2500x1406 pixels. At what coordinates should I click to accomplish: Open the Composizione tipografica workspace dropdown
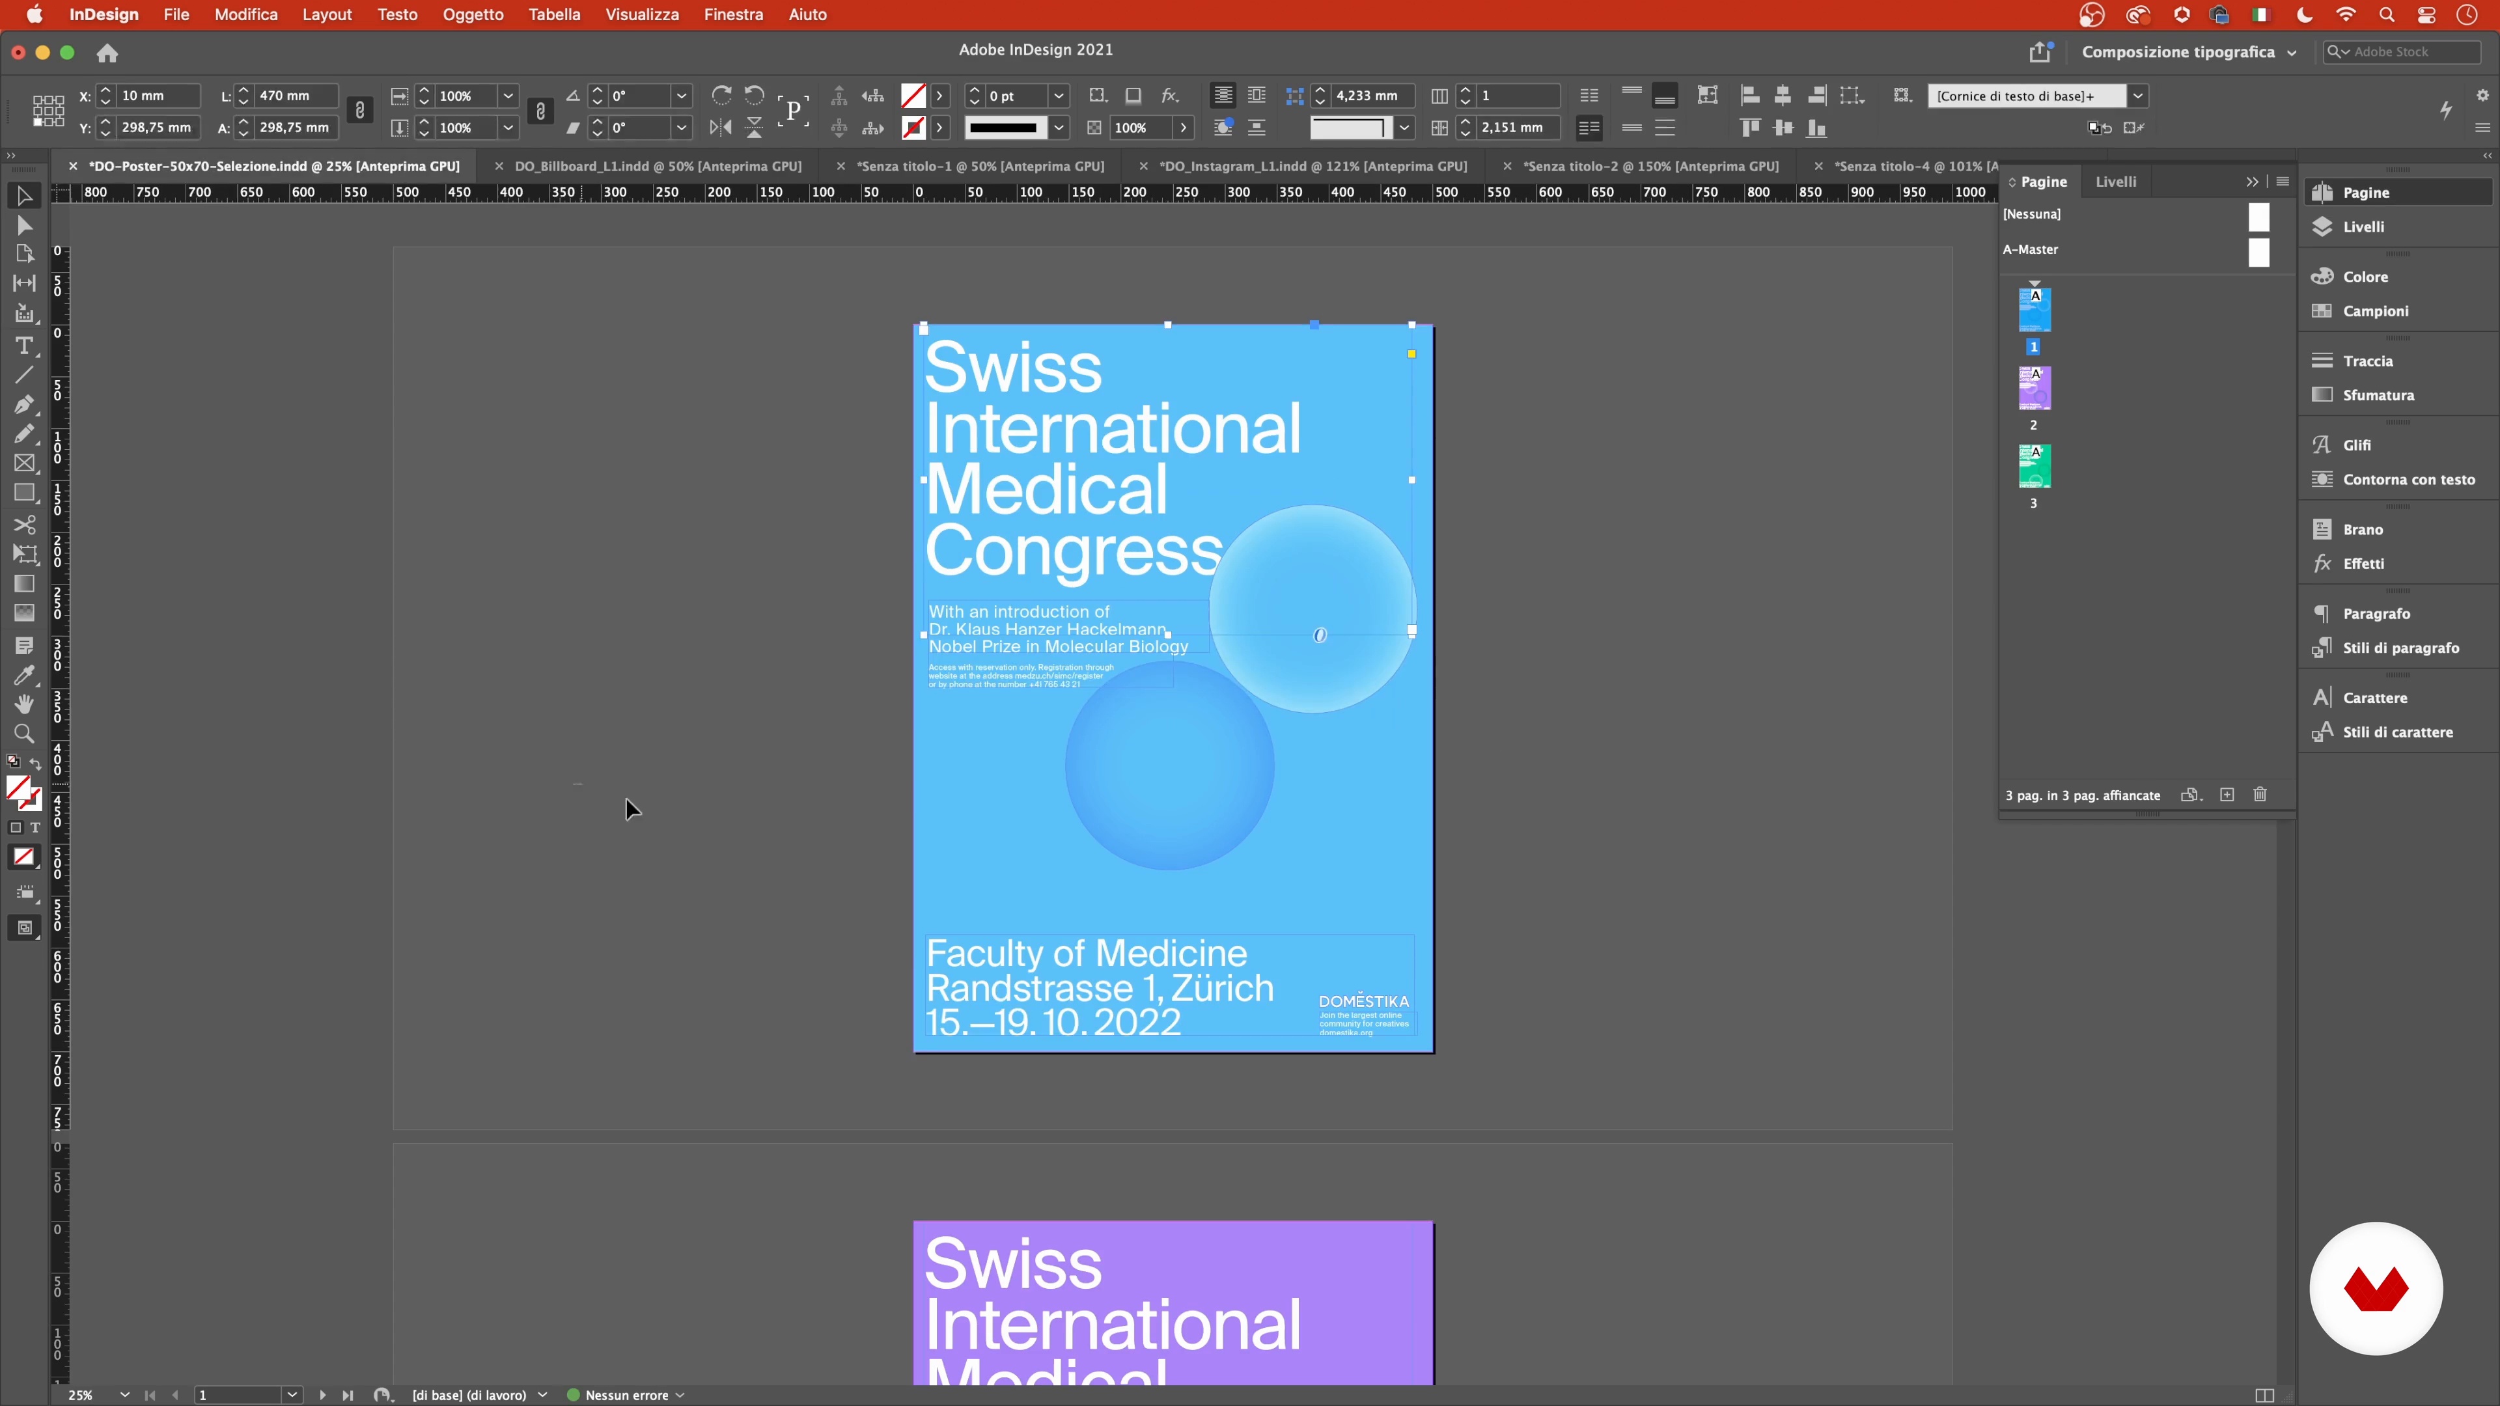[2188, 52]
